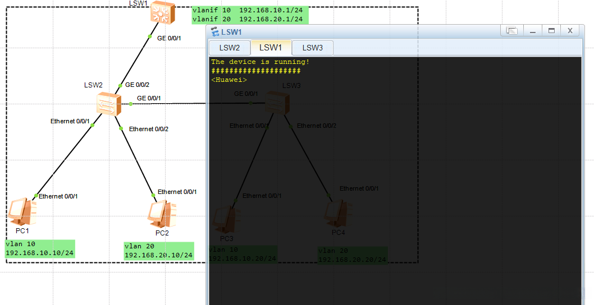Select the PC1 computer icon
This screenshot has height=305, width=594.
(x=22, y=211)
